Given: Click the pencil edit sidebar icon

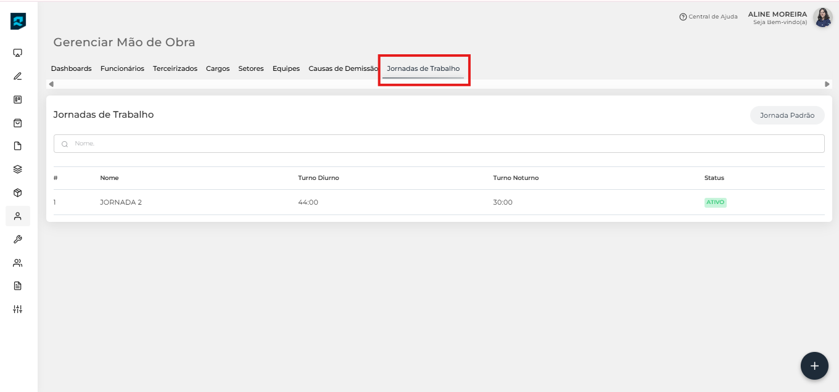Looking at the screenshot, I should [x=18, y=76].
